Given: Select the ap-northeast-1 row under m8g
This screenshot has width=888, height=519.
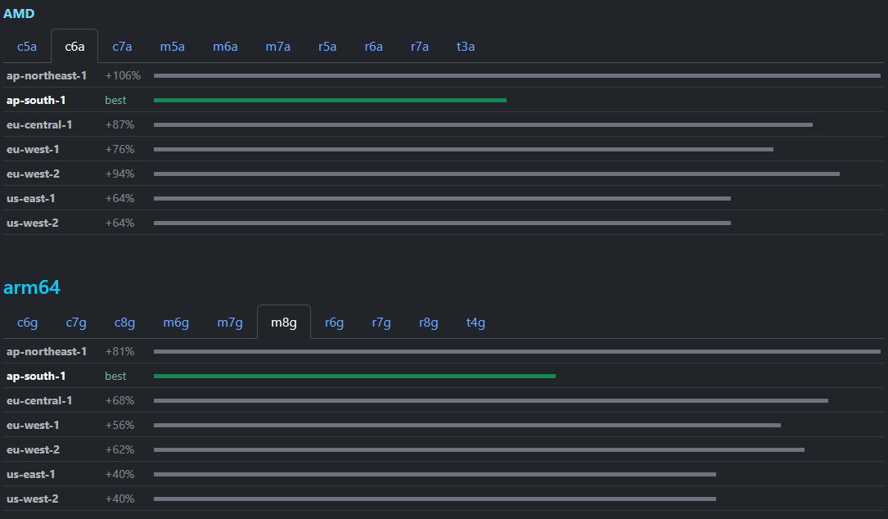Looking at the screenshot, I should click(444, 351).
